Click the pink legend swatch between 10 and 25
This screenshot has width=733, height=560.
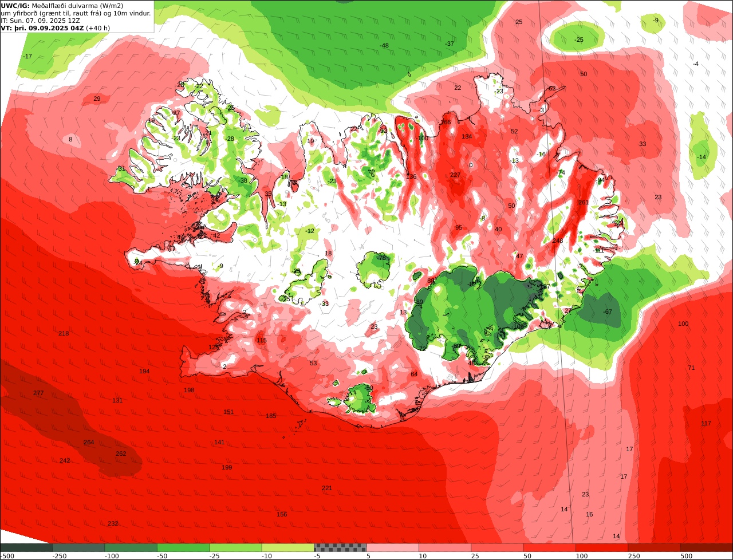coord(445,547)
